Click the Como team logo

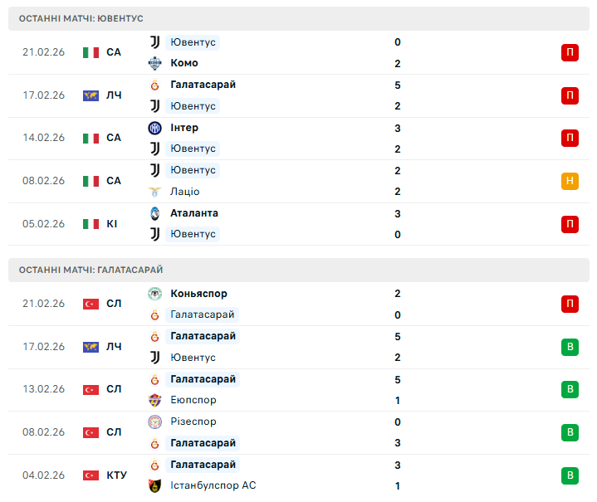[154, 63]
